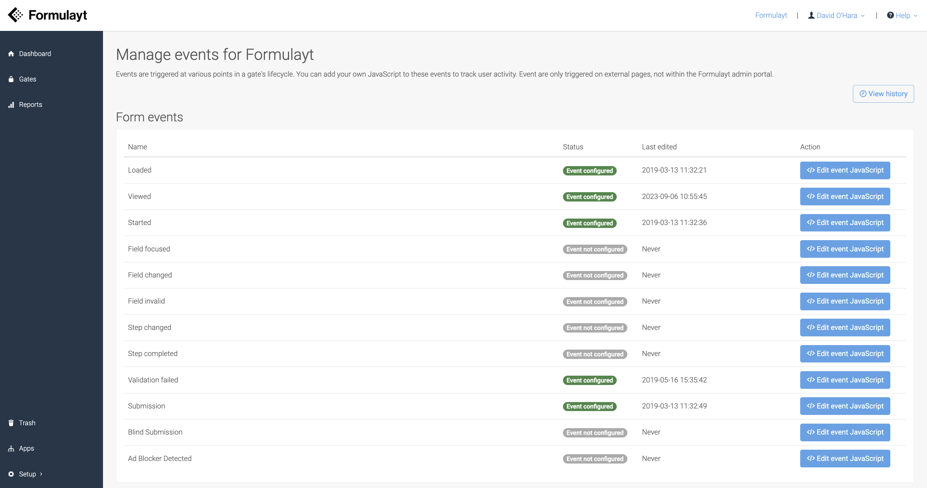Image resolution: width=927 pixels, height=488 pixels.
Task: Click the Formulayt logo icon
Action: pyautogui.click(x=15, y=15)
